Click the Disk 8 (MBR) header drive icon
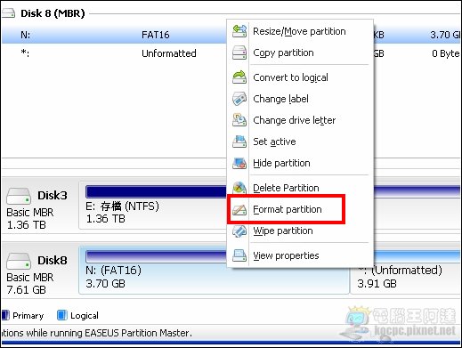The width and height of the screenshot is (462, 348). [8, 13]
